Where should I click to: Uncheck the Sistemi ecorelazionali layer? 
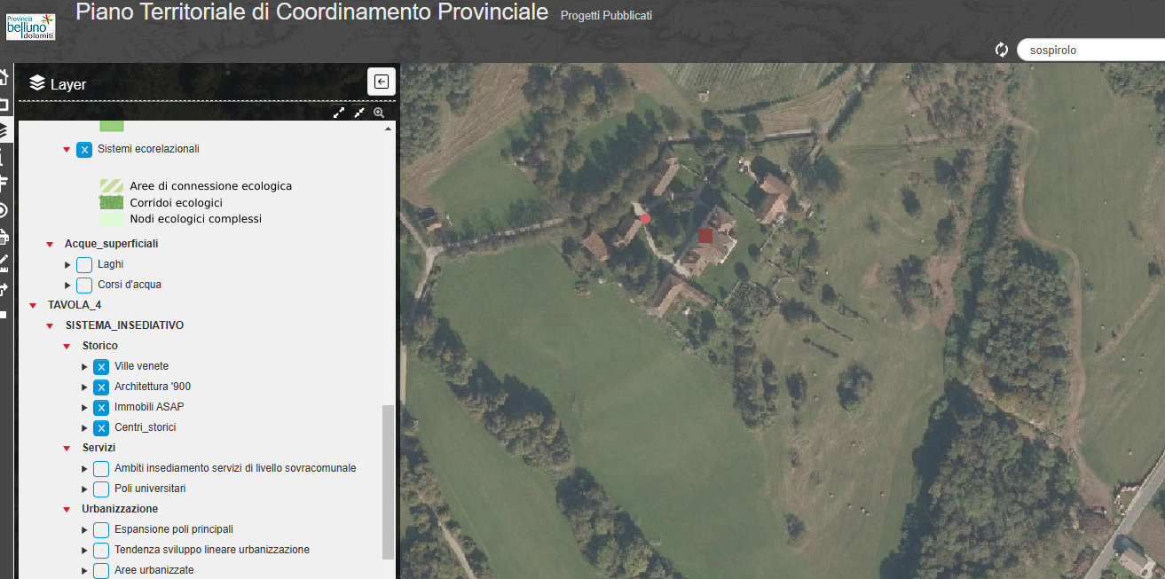(x=84, y=150)
